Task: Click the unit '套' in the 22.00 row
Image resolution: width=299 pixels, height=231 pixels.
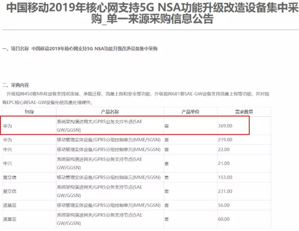Action: (166, 150)
